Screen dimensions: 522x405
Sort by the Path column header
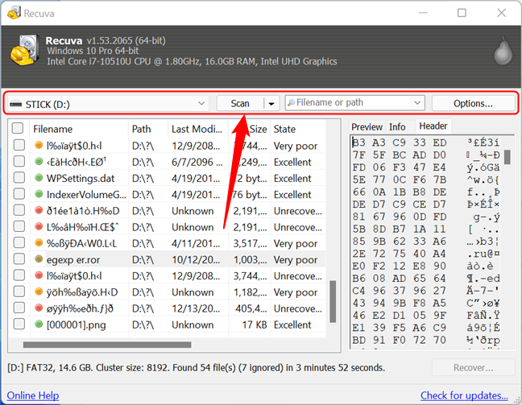point(147,129)
